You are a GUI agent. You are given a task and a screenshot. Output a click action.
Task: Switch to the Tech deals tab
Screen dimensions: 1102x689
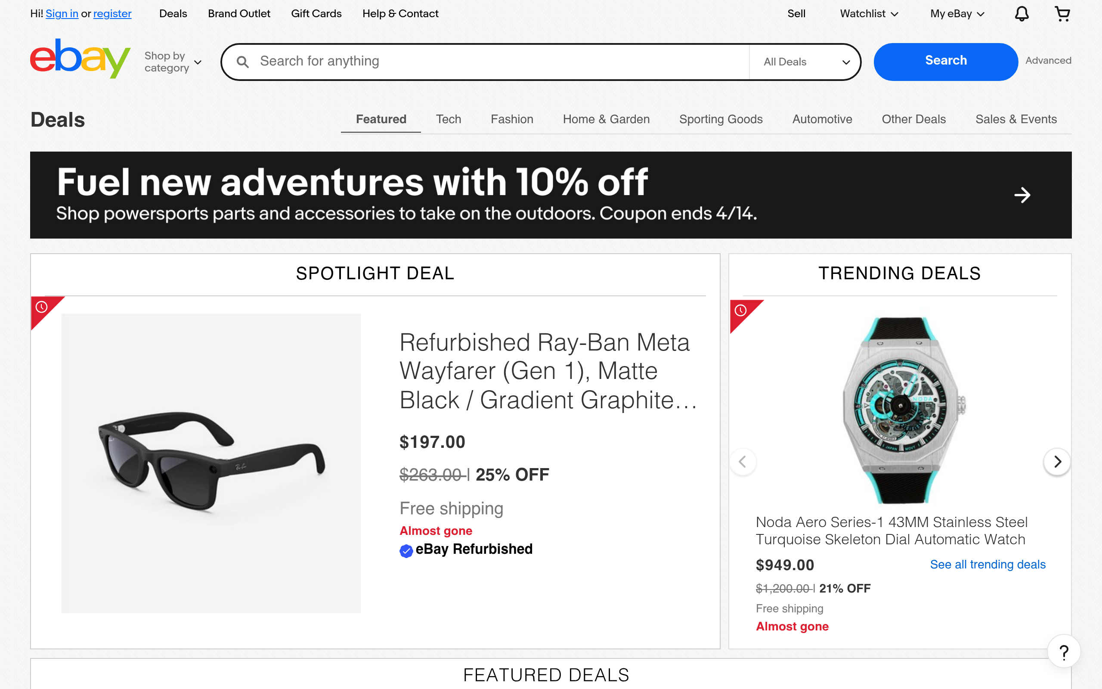click(x=449, y=119)
